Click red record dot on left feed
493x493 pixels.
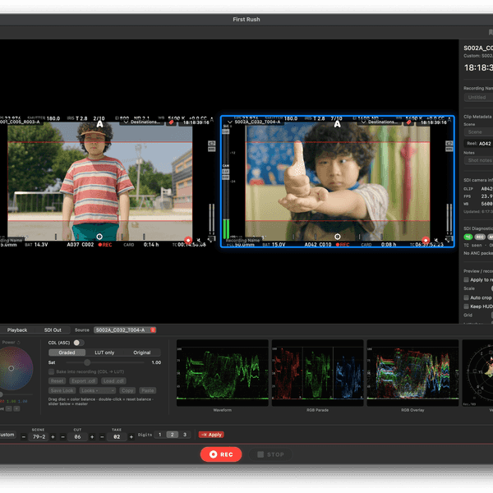point(188,240)
